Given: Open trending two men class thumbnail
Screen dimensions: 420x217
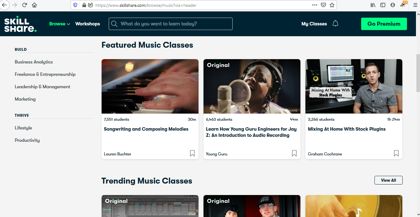Looking at the screenshot, I should (x=252, y=206).
